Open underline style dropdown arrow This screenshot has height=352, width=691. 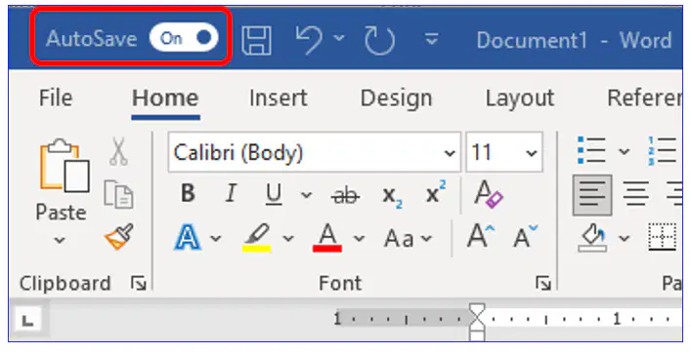306,194
